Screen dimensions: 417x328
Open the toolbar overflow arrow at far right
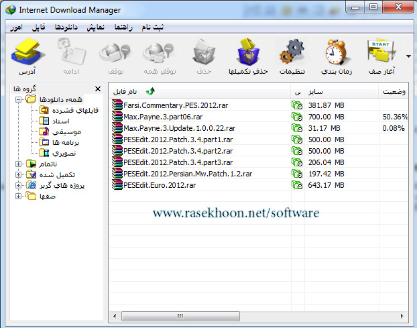click(408, 56)
